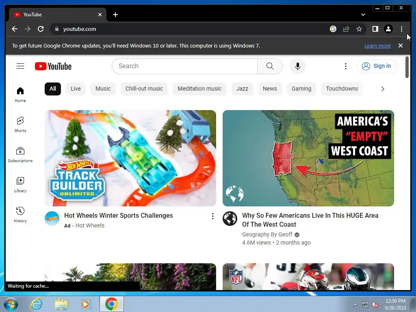Click the Google icon in address bar
416x312 pixels.
pos(333,29)
